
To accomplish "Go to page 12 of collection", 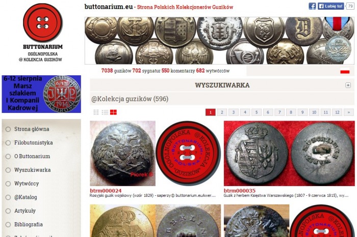I will pos(337,112).
